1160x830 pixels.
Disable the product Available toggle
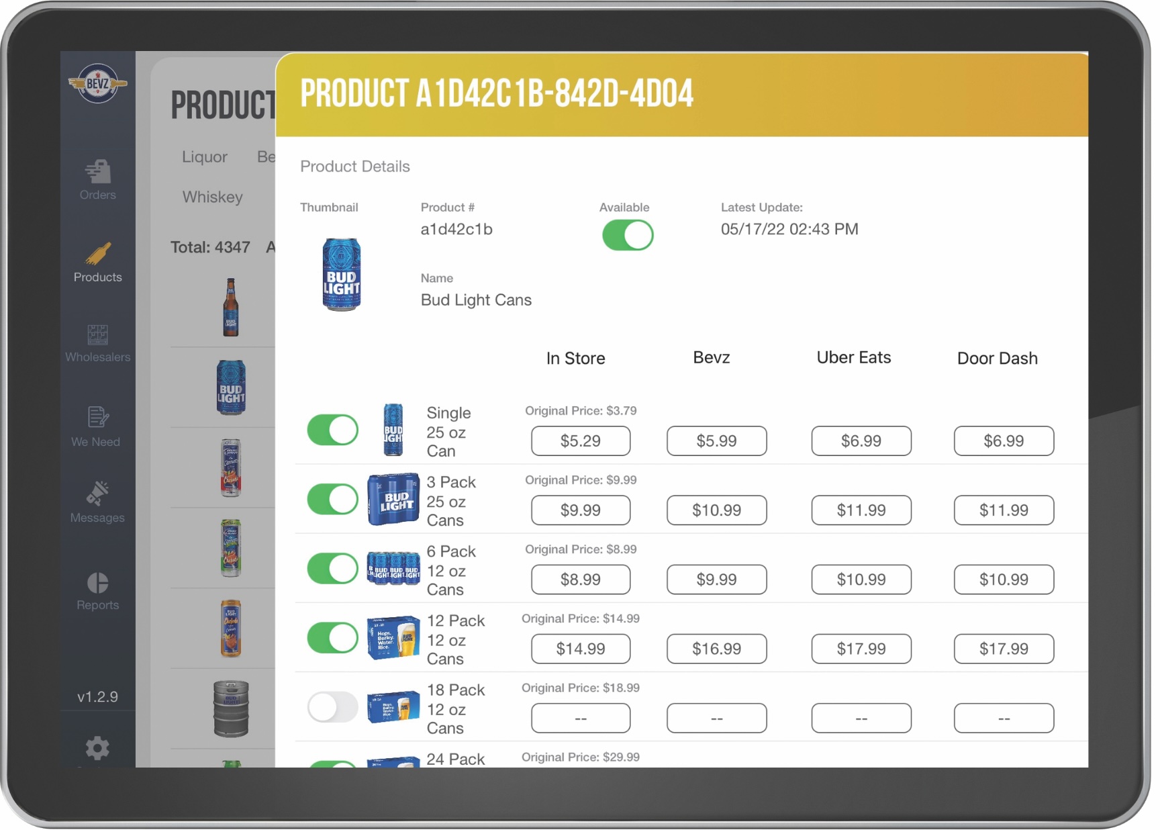click(x=627, y=236)
